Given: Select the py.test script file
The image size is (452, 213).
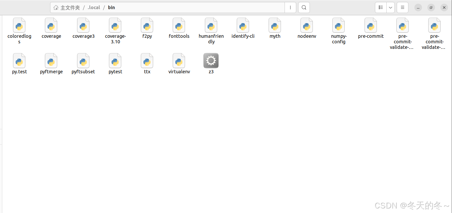Looking at the screenshot, I should pos(19,61).
